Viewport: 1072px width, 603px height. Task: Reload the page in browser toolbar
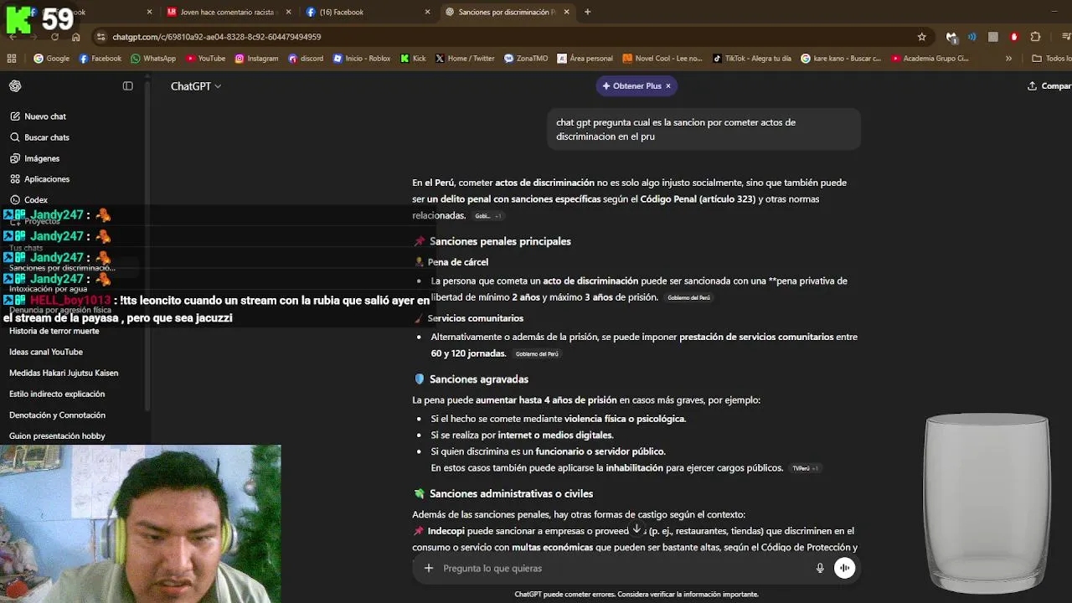pyautogui.click(x=54, y=37)
